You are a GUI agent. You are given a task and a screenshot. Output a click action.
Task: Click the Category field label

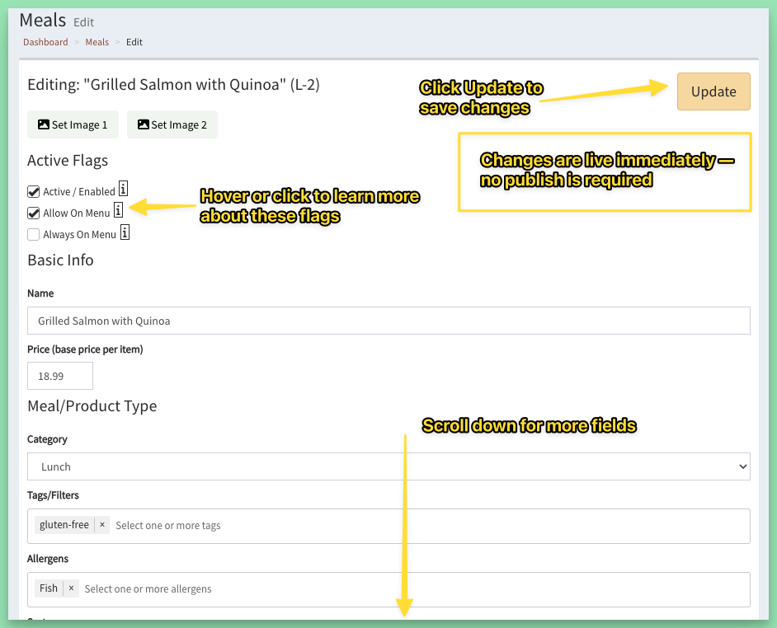point(47,439)
